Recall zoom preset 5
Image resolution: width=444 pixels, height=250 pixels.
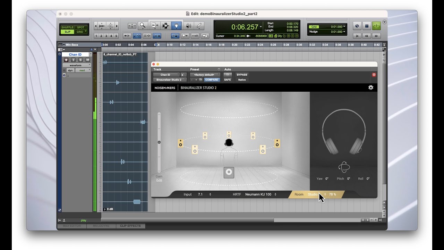pos(116,36)
